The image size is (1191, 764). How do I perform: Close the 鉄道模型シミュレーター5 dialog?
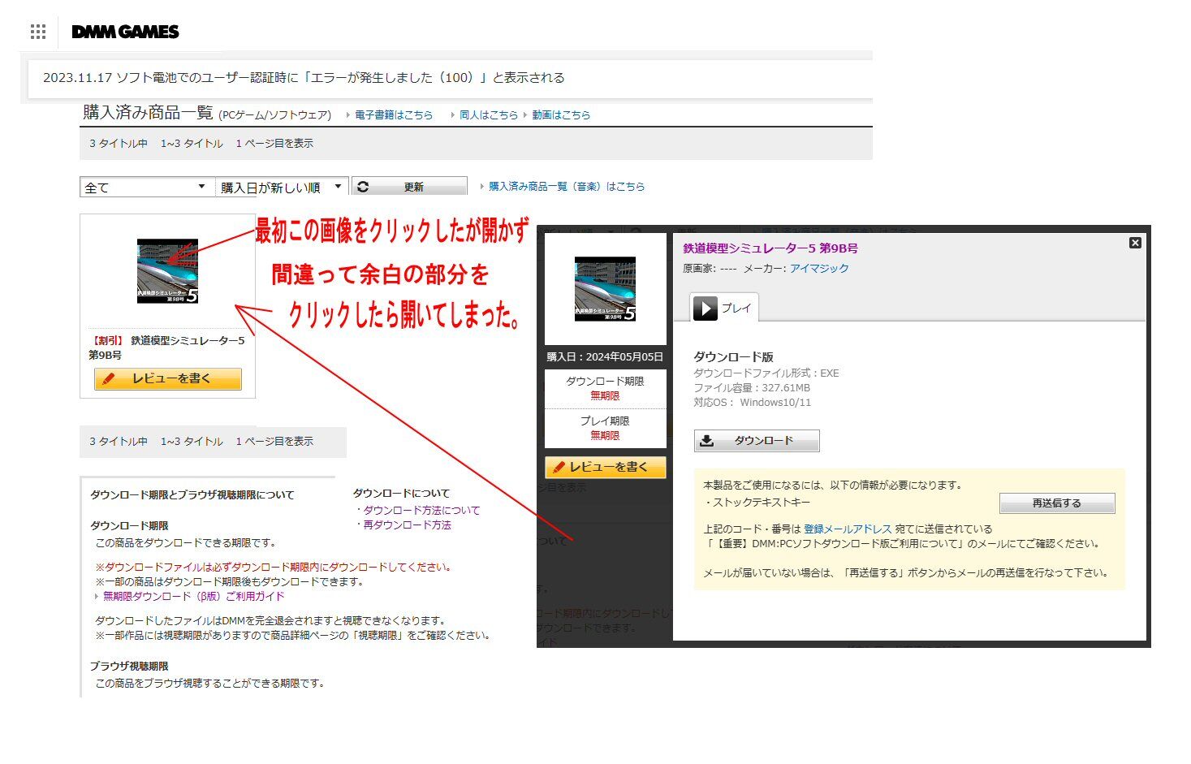[1134, 242]
